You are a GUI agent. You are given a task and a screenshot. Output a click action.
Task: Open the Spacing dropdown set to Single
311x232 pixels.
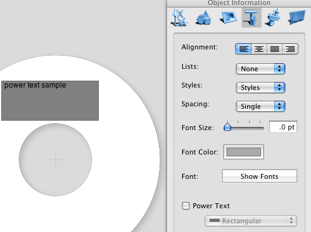click(x=260, y=106)
